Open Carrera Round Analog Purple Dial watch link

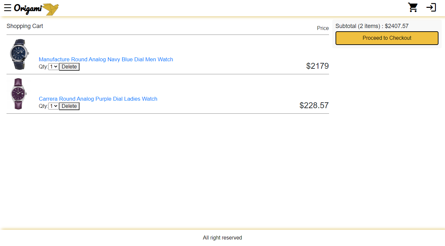pyautogui.click(x=98, y=99)
